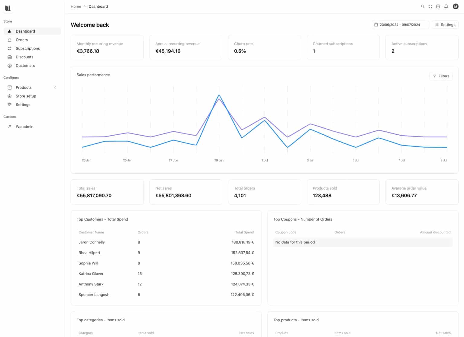Open Store setup from the Configure menu
This screenshot has width=464, height=337.
[26, 96]
